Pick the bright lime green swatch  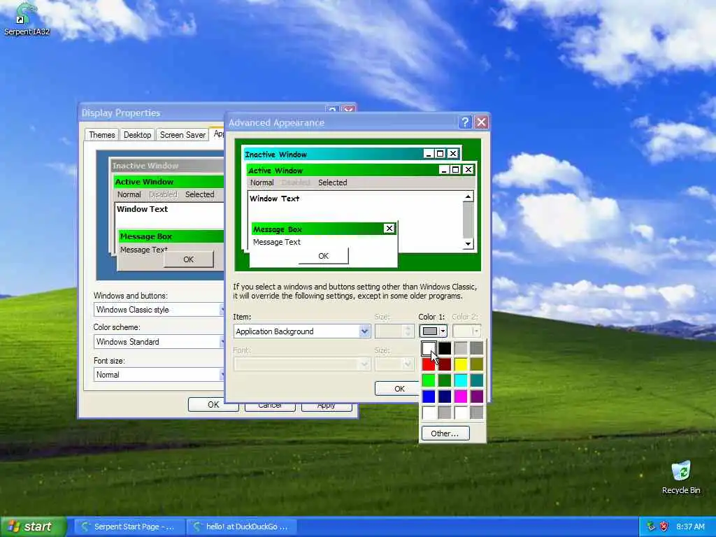click(429, 380)
